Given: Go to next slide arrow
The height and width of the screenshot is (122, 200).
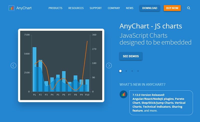Looking at the screenshot, I should click(109, 65).
